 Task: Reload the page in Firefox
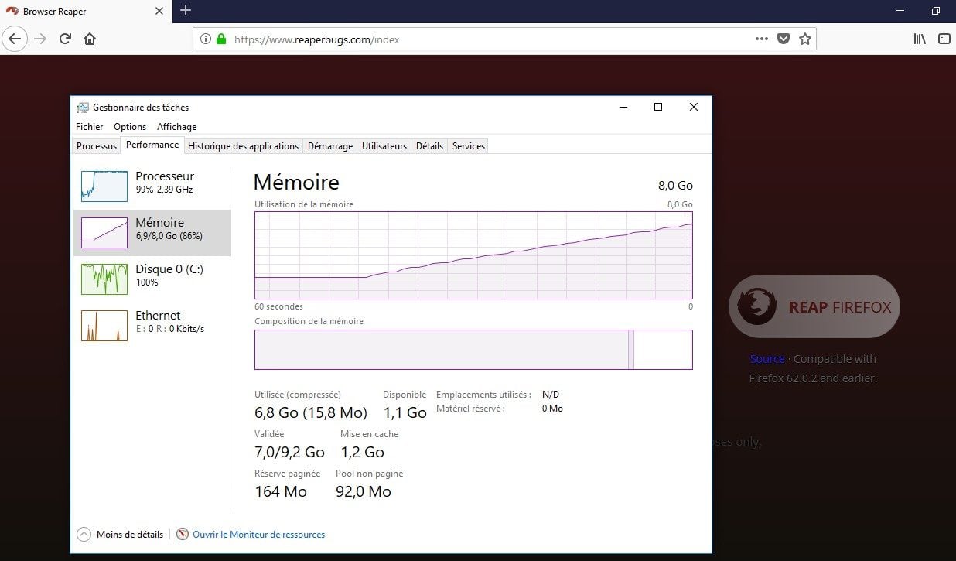(x=65, y=39)
